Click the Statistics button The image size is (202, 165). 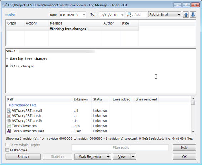(x=57, y=157)
